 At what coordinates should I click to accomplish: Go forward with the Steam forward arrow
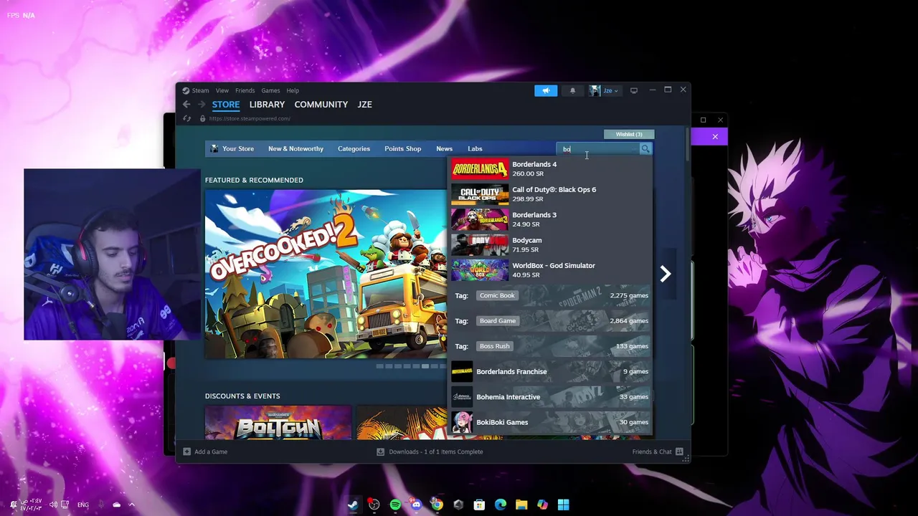tap(202, 105)
